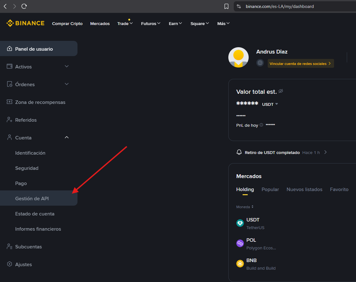The height and width of the screenshot is (282, 356).
Task: Expand the Órdenes section chevron
Action: pyautogui.click(x=66, y=84)
